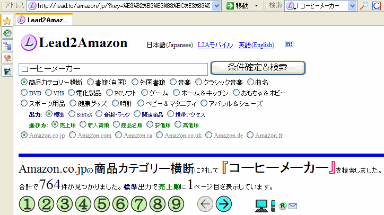
Task: Select 外国書籍 category radio button
Action: [x=135, y=82]
